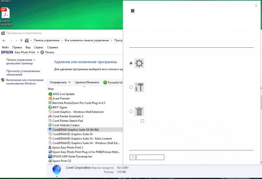262x179 pixels.
Task: Select the trash can remove radio button
Action: click(131, 111)
